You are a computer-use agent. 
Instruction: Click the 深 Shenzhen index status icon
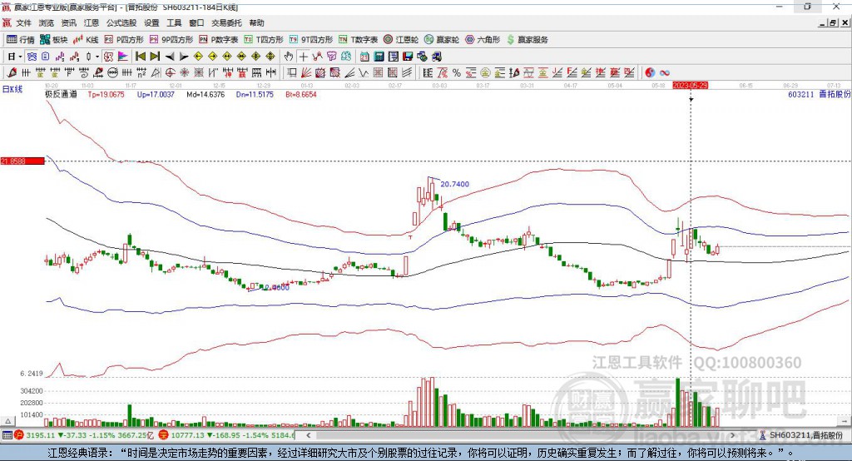164,435
